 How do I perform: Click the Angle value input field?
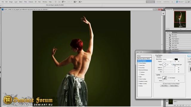coord(169,65)
